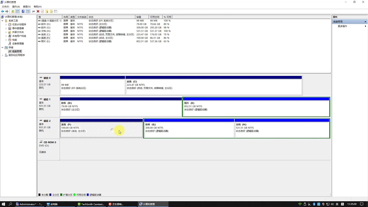This screenshot has width=368, height=207.
Task: Select the 软件 (D:) row in volume list
Action: pyautogui.click(x=105, y=24)
